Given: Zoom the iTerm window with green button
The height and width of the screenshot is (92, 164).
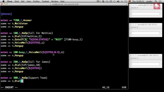Looking at the screenshot, I should tap(7, 4).
